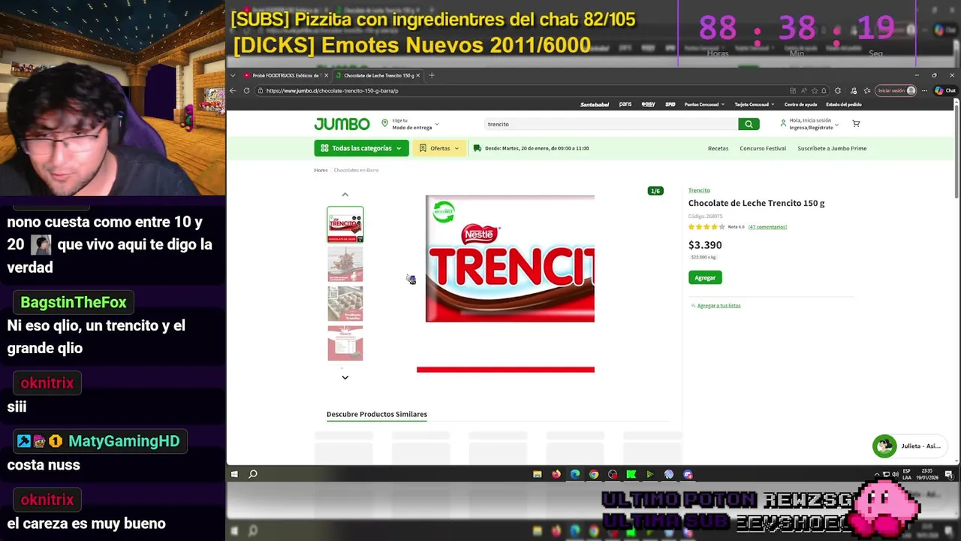961x541 pixels.
Task: Click Descubre Productos Similares heading
Action: pos(377,414)
